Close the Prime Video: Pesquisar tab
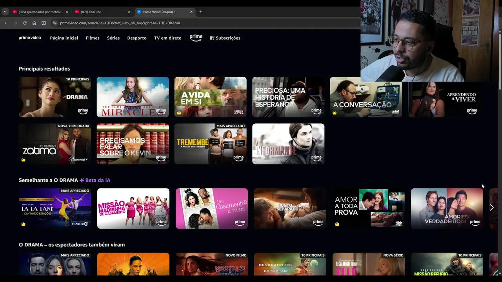502x282 pixels. pos(191,12)
